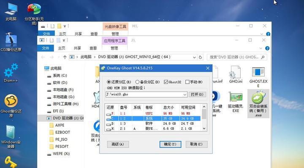Screen dimensions: 304x168
Task: Open the 光盘映像工具 tab in H:\ window
Action: click(115, 26)
